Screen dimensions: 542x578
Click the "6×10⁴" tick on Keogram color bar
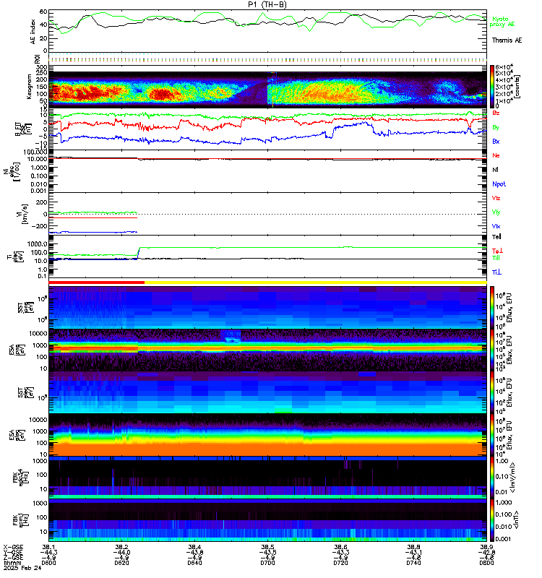(x=504, y=67)
